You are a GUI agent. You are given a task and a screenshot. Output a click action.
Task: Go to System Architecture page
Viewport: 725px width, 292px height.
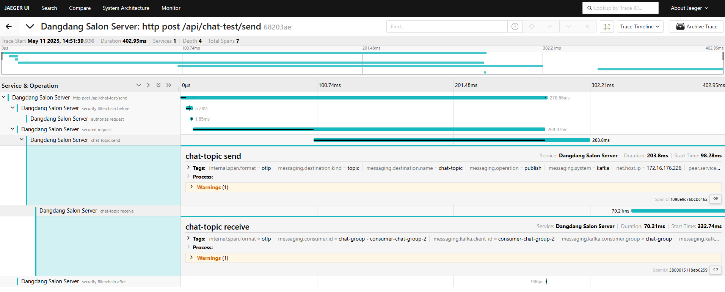tap(126, 8)
